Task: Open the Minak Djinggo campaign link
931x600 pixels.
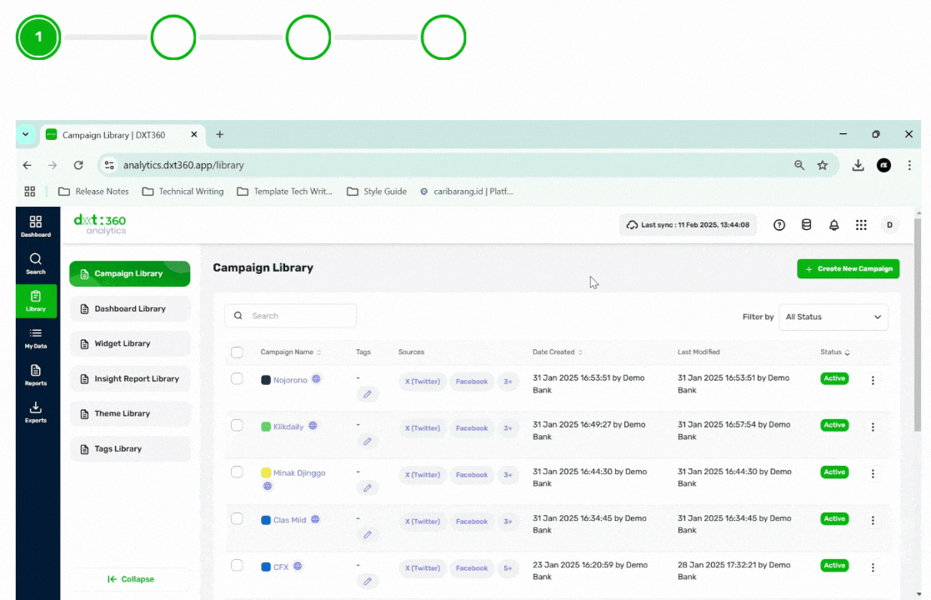Action: click(x=299, y=473)
